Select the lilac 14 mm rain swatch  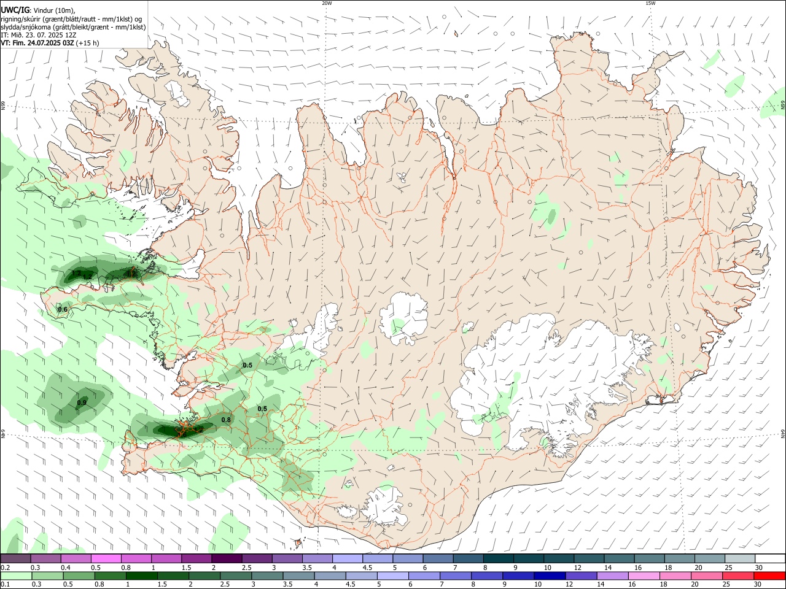(612, 576)
